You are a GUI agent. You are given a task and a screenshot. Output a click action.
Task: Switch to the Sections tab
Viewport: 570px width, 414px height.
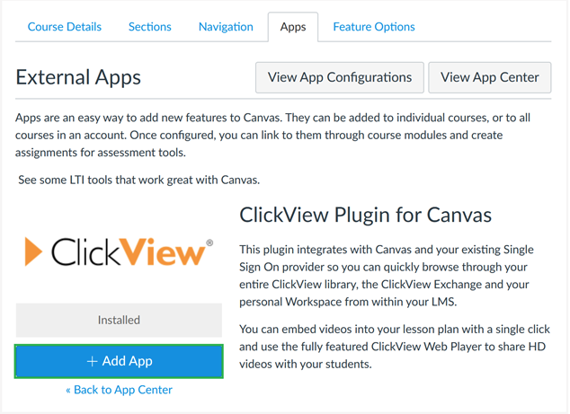150,27
